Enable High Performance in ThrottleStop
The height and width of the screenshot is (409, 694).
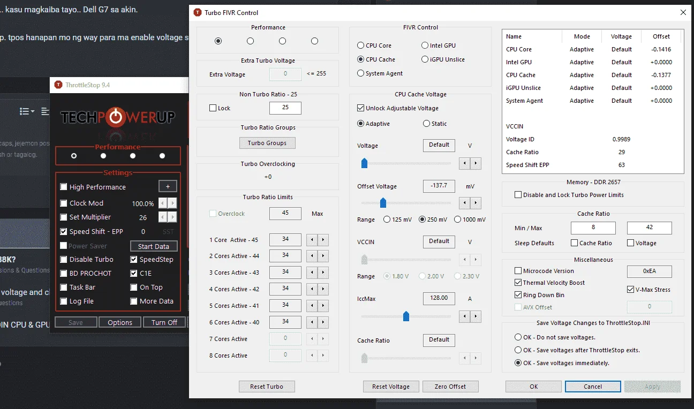[64, 187]
